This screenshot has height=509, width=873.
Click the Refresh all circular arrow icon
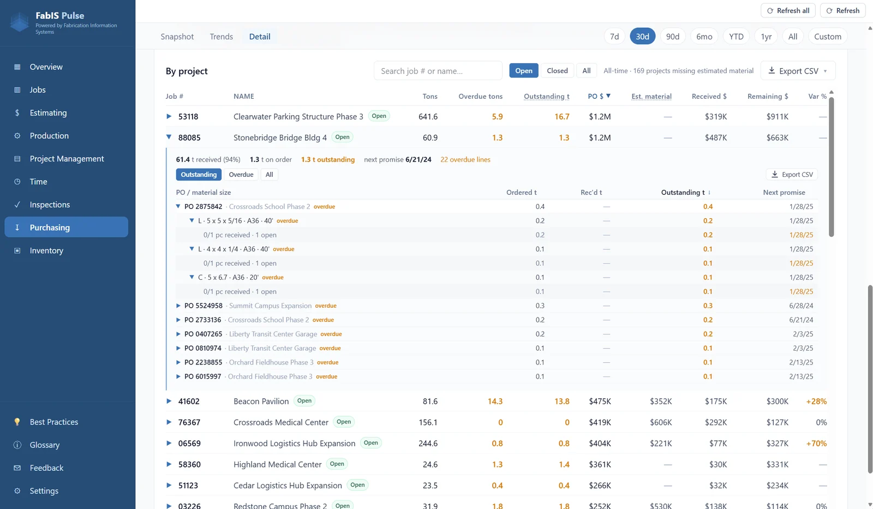point(770,10)
